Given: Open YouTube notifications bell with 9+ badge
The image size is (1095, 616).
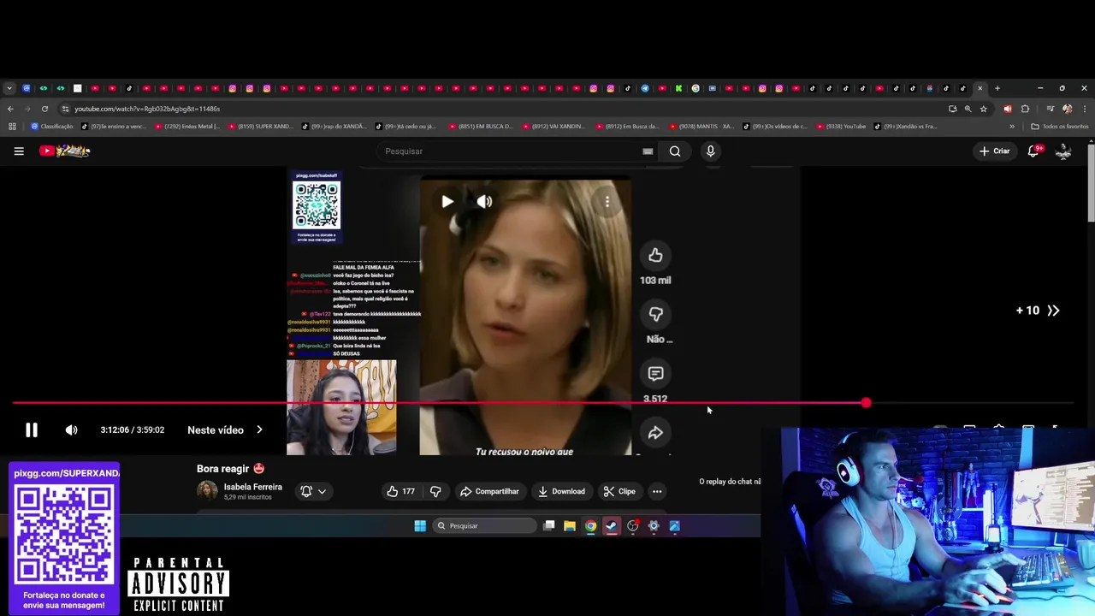Looking at the screenshot, I should coord(1033,151).
